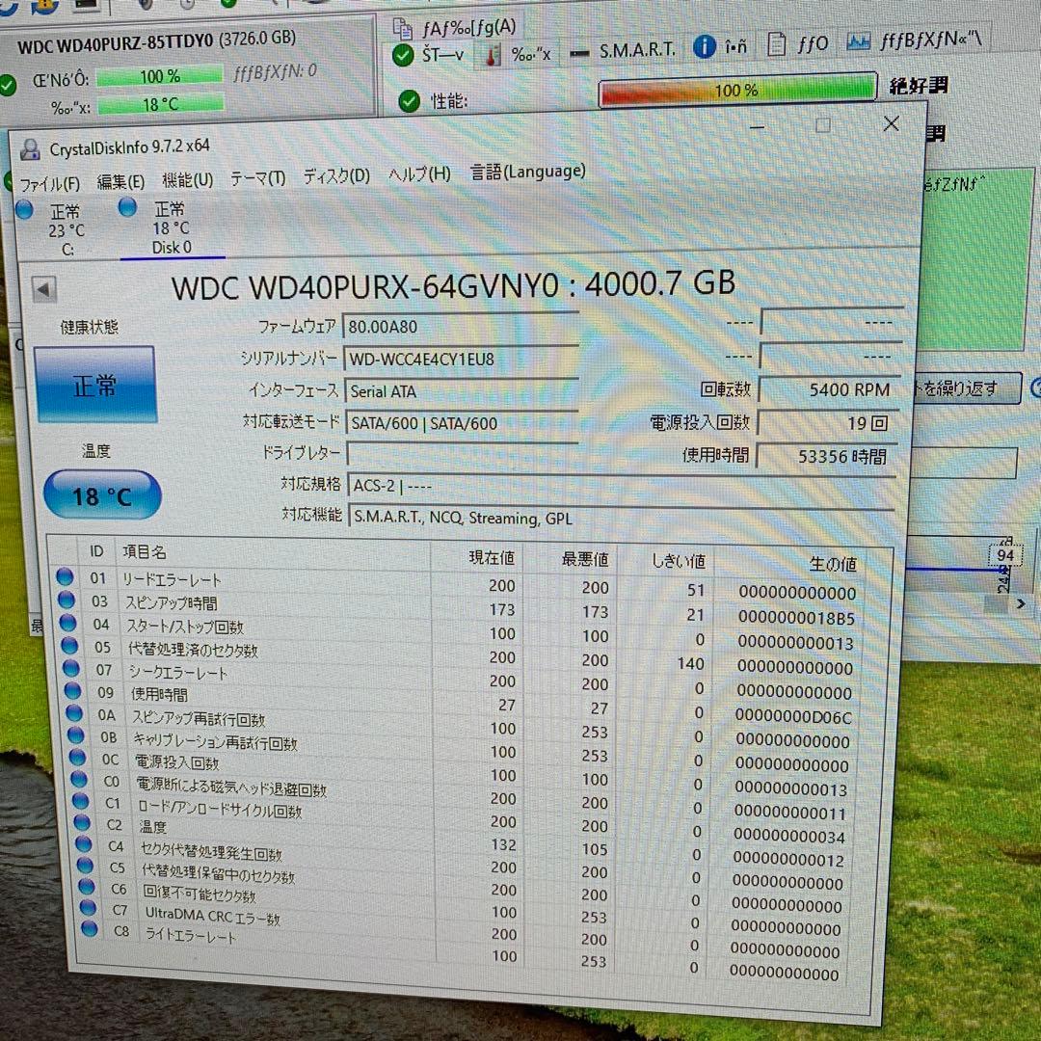The height and width of the screenshot is (1041, 1041).
Task: Click the blue status icon for UltraDMA CRC エラー数
Action: click(x=88, y=908)
